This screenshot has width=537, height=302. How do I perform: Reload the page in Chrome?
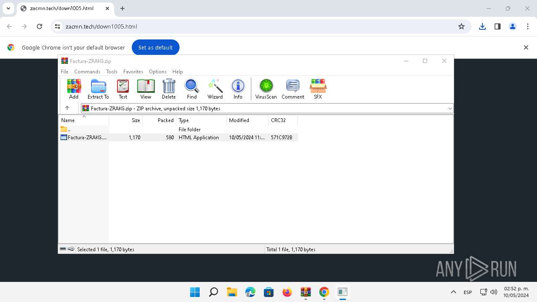coord(39,26)
